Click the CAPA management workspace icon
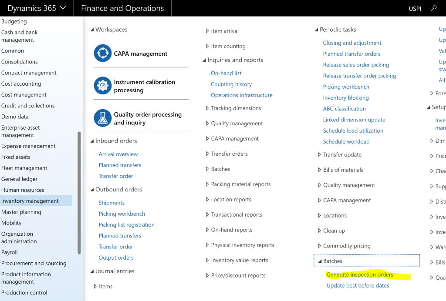The image size is (446, 301). tap(103, 53)
